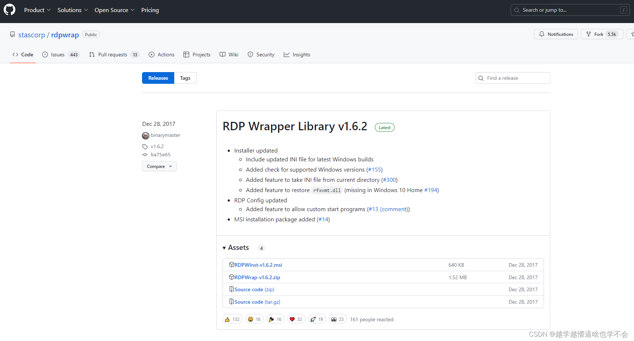Toggle the heart reaction (32)
The image size is (634, 341).
click(296, 319)
